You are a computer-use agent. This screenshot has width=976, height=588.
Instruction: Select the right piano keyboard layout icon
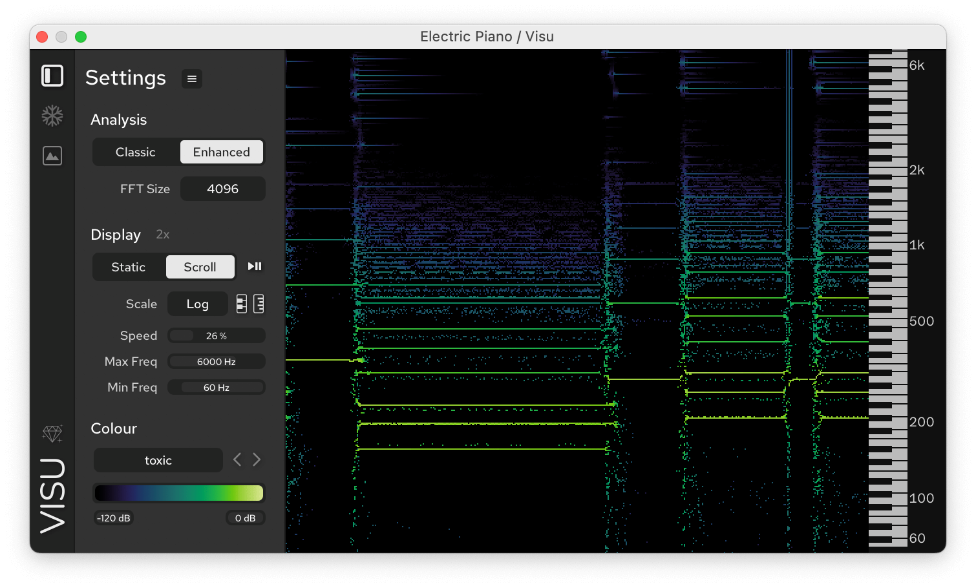(259, 304)
